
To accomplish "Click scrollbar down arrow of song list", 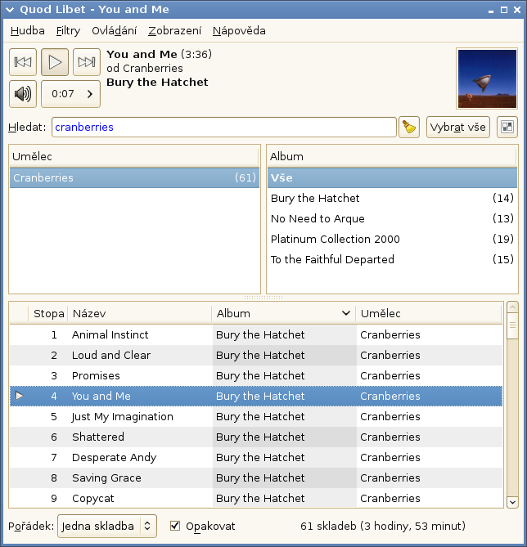I will [512, 502].
